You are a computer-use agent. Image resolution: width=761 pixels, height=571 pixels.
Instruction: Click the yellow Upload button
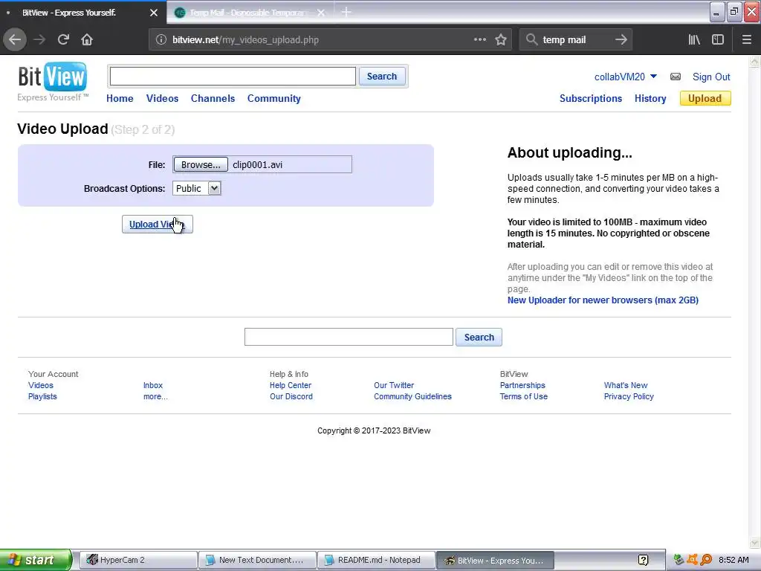pos(705,98)
